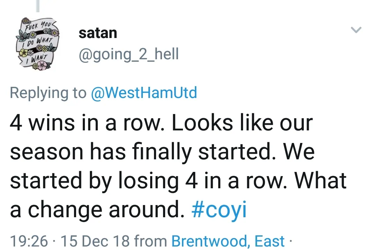Click satan's floral banner profile picture

click(37, 44)
